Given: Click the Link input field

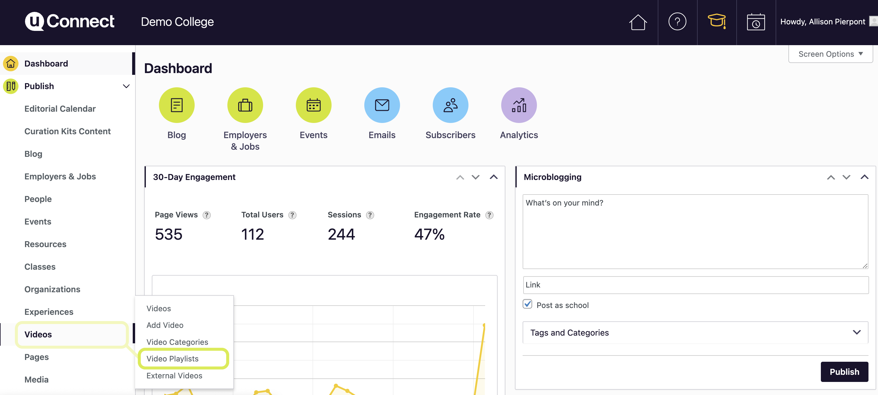Looking at the screenshot, I should pyautogui.click(x=695, y=285).
